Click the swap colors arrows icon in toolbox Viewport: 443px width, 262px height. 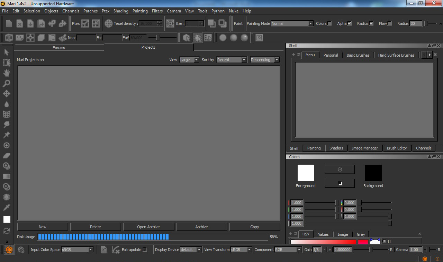coord(6,231)
